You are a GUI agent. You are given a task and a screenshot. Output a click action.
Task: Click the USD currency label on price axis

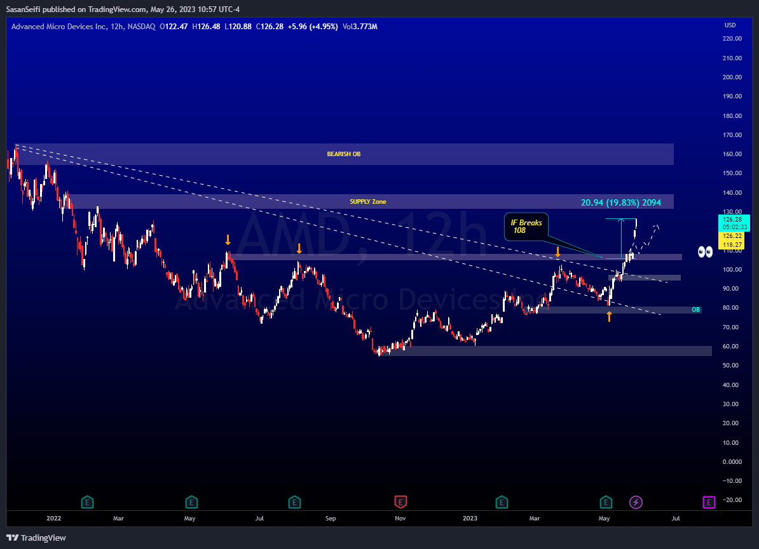[730, 25]
